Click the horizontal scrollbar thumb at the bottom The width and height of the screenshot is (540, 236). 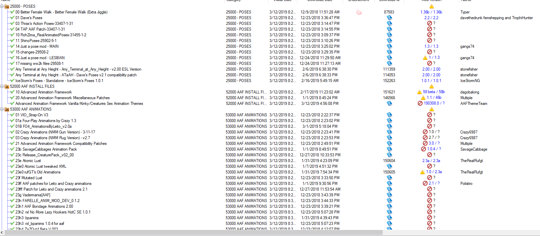click(193, 233)
